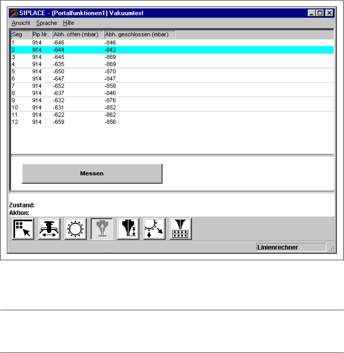Select segment 3 row value -645
Image resolution: width=344 pixels, height=353 pixels.
(172, 57)
